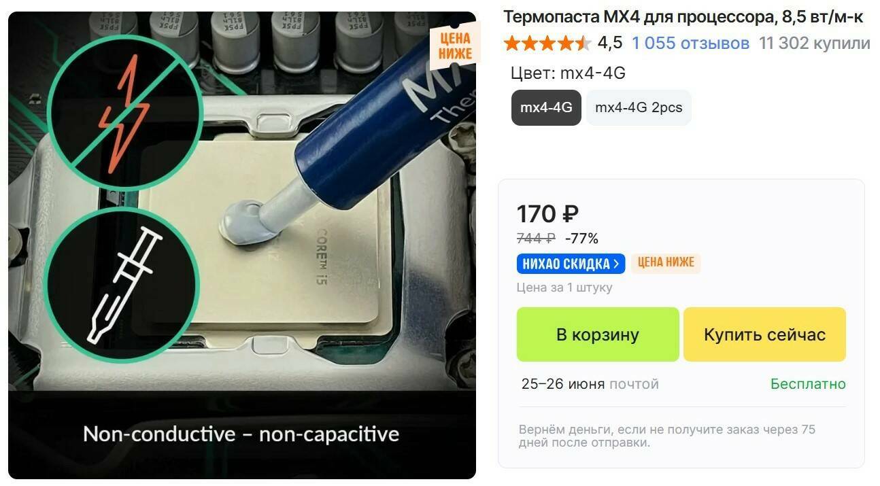This screenshot has width=880, height=486.
Task: Add item with 'В корзину' button
Action: pyautogui.click(x=598, y=334)
